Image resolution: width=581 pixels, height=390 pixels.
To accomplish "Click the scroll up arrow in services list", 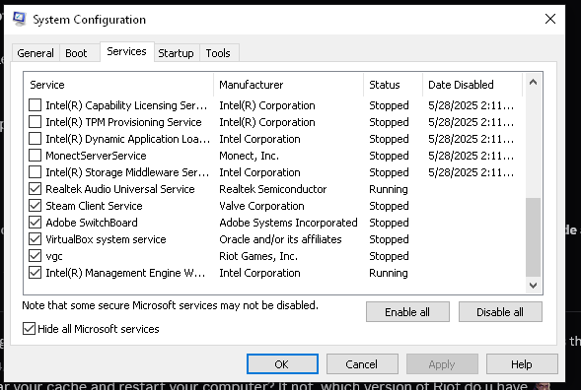I will (534, 82).
